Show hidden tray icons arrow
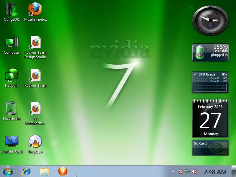 [x=173, y=171]
